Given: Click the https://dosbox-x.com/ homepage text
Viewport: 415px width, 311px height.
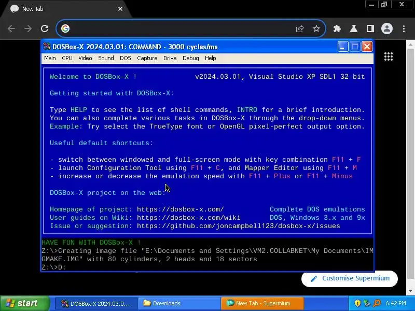Looking at the screenshot, I should pyautogui.click(x=180, y=209).
